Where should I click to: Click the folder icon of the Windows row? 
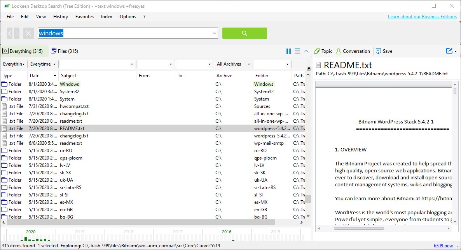4,84
